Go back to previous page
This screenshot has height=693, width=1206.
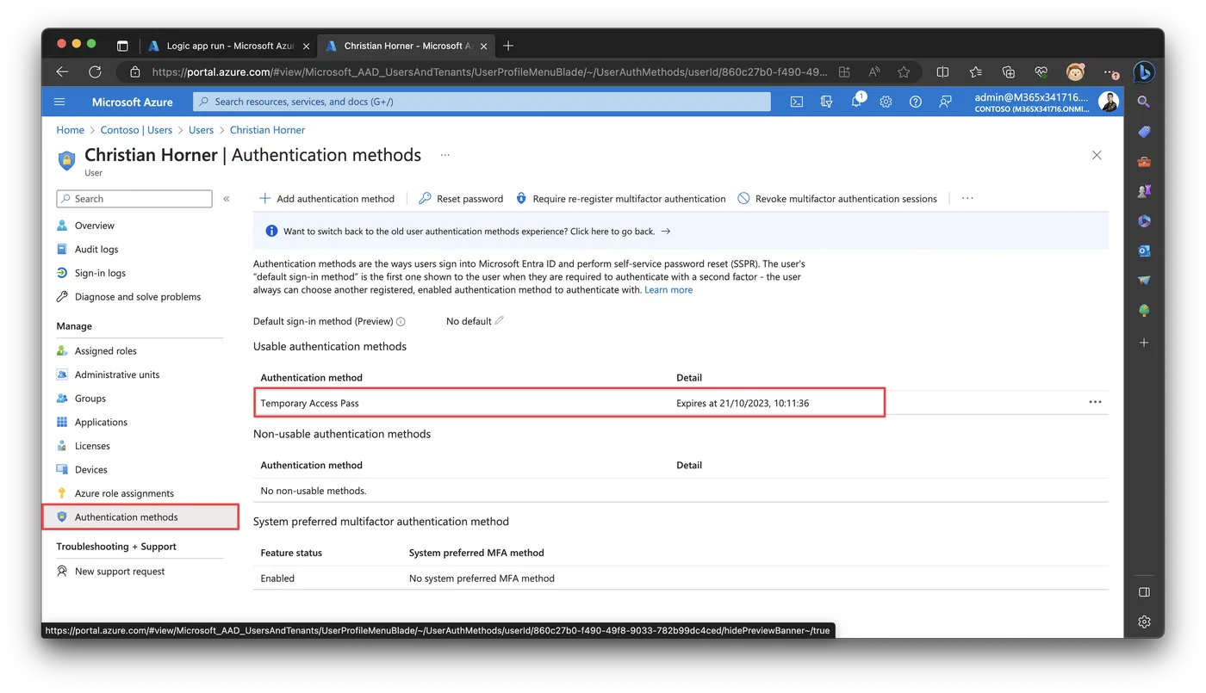pos(62,72)
